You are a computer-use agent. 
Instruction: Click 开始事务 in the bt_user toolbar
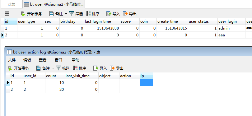[31, 14]
